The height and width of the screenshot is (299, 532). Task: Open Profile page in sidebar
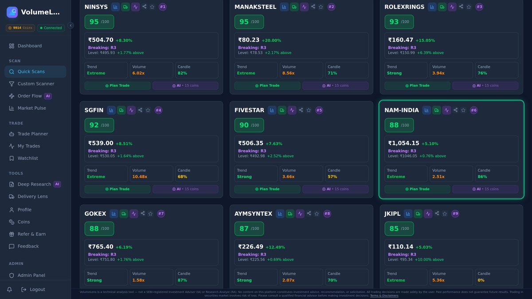click(x=35, y=210)
